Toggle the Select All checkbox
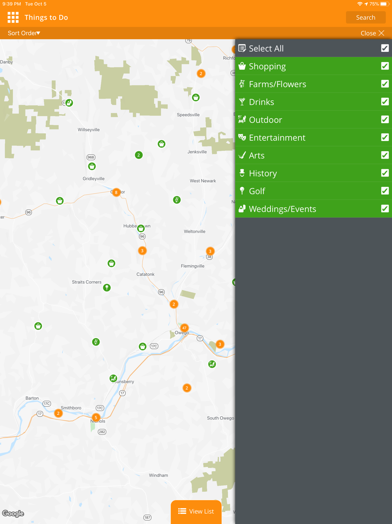 pyautogui.click(x=385, y=48)
